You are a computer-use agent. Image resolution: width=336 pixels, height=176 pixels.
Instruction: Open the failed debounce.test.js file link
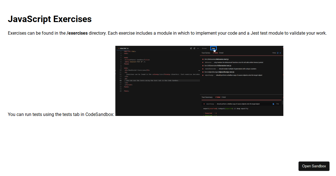coord(216,59)
